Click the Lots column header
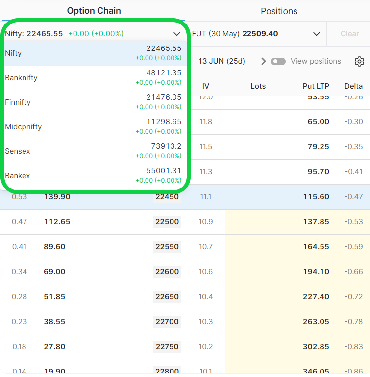Screen dimensions: 370x377 click(x=258, y=86)
